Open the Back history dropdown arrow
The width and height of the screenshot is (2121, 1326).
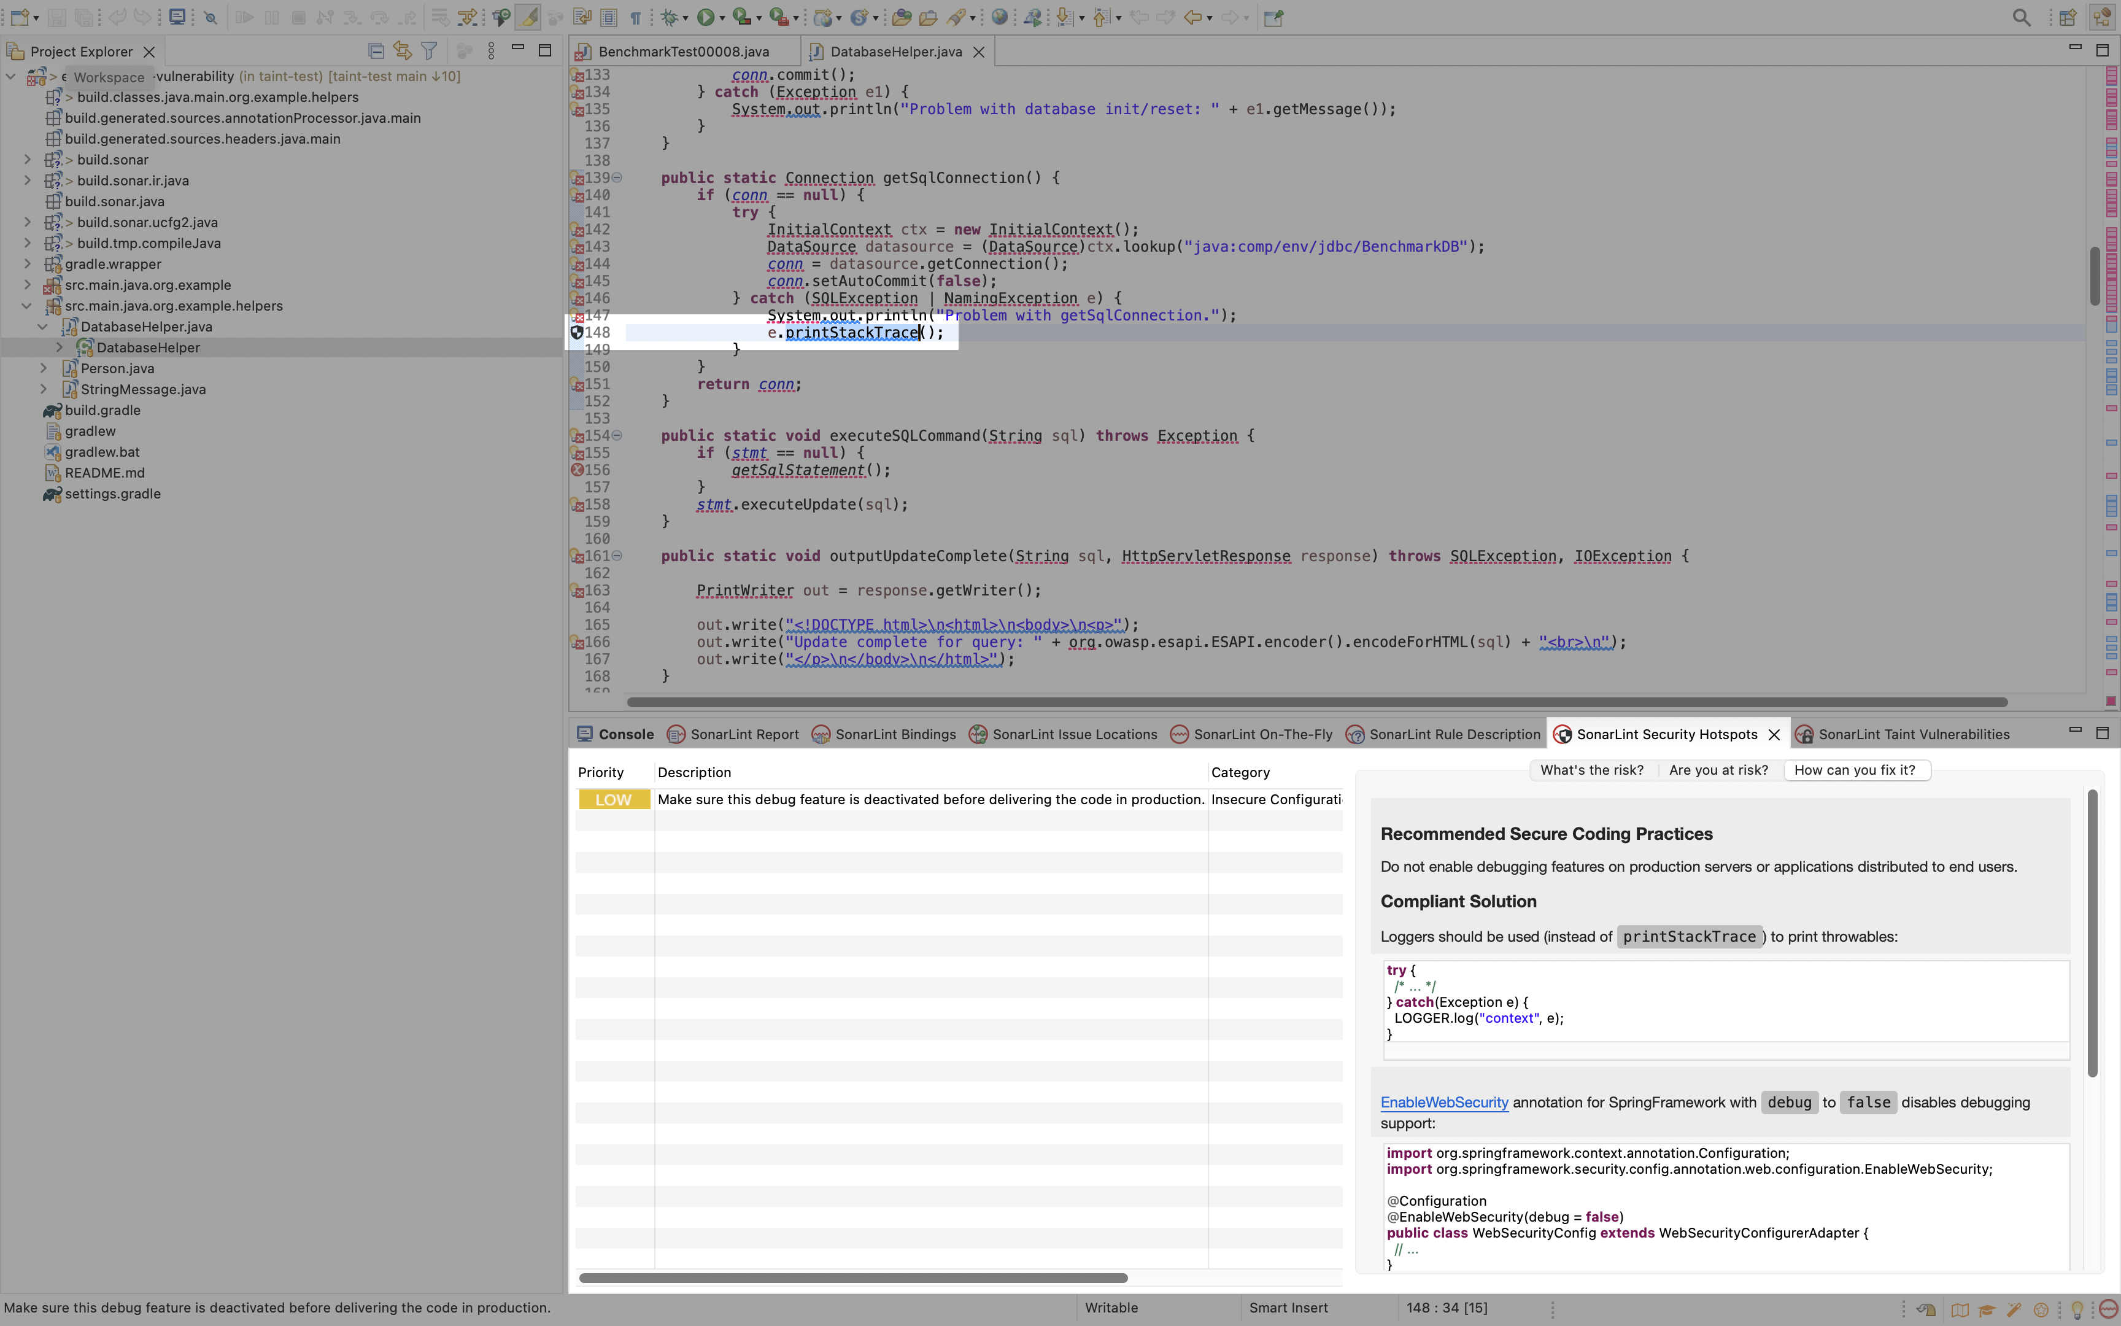point(1210,18)
